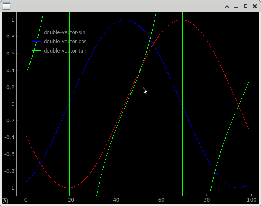This screenshot has width=261, height=206.
Task: Click the peak of the blue cosine curve
Action: 125,20
